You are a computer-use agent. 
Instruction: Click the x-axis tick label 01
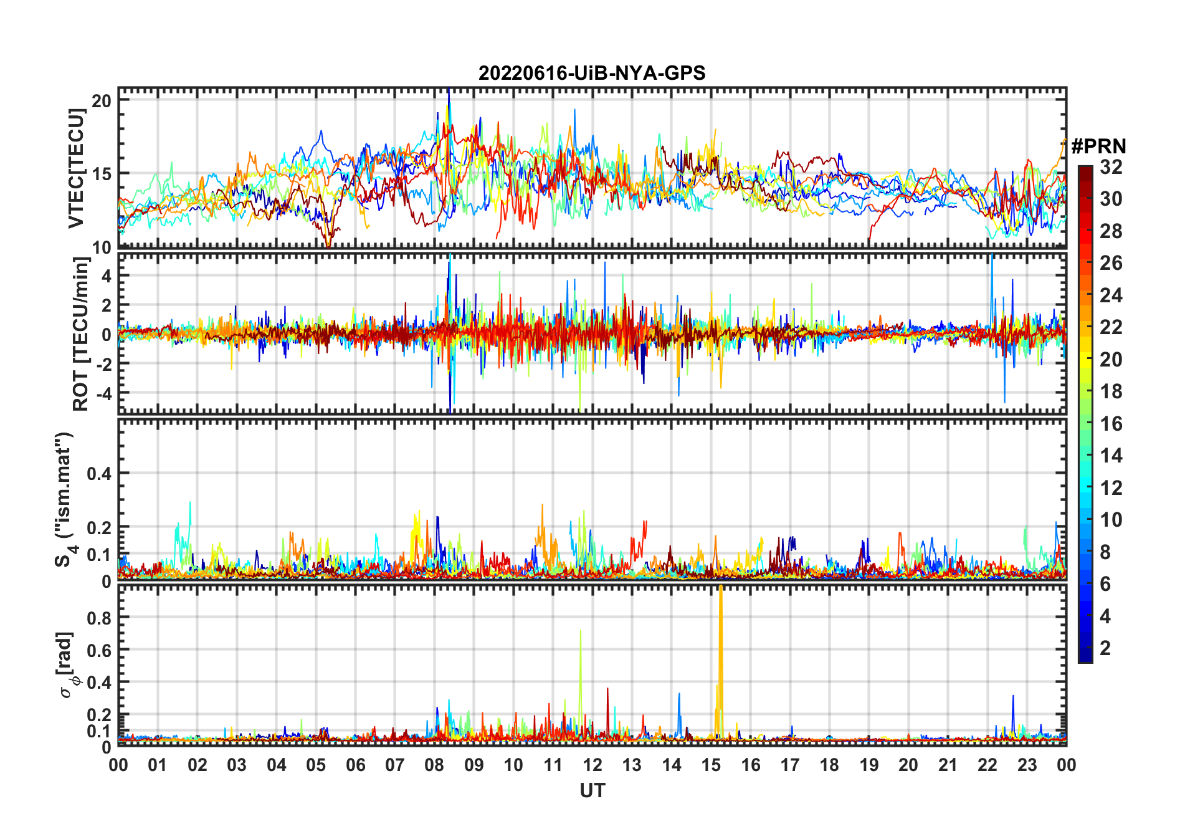[x=158, y=765]
